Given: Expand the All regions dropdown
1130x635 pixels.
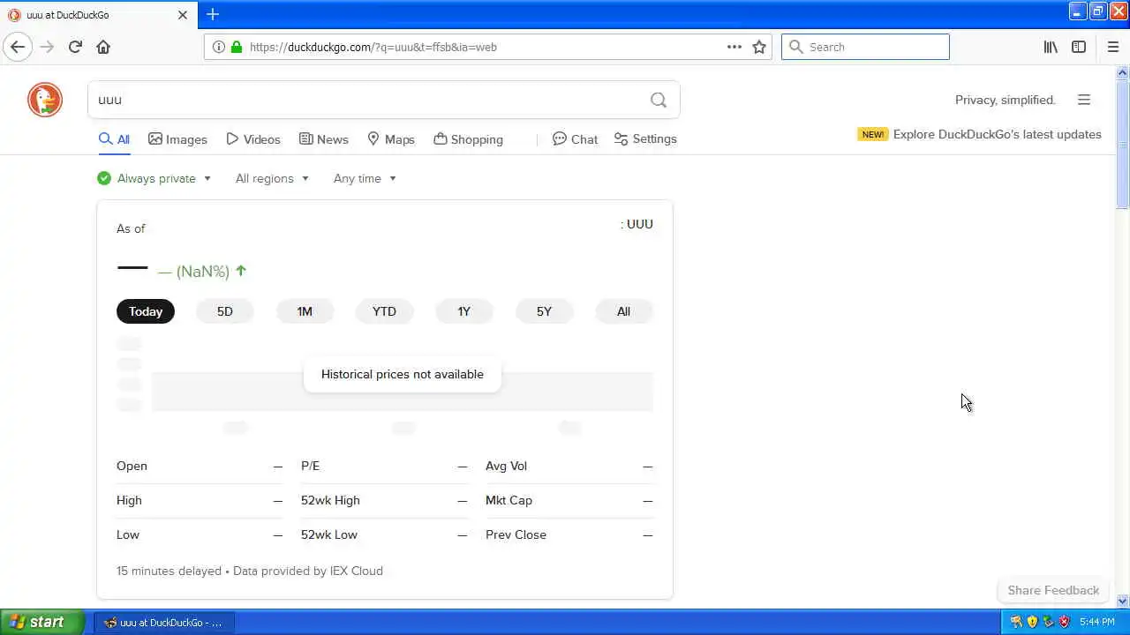Looking at the screenshot, I should pos(272,178).
